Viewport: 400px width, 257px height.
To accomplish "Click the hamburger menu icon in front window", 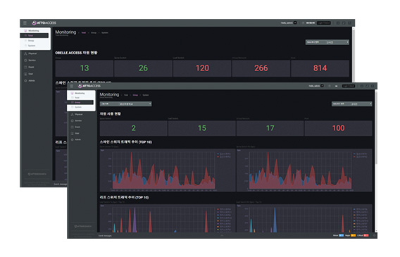I will pos(72,86).
